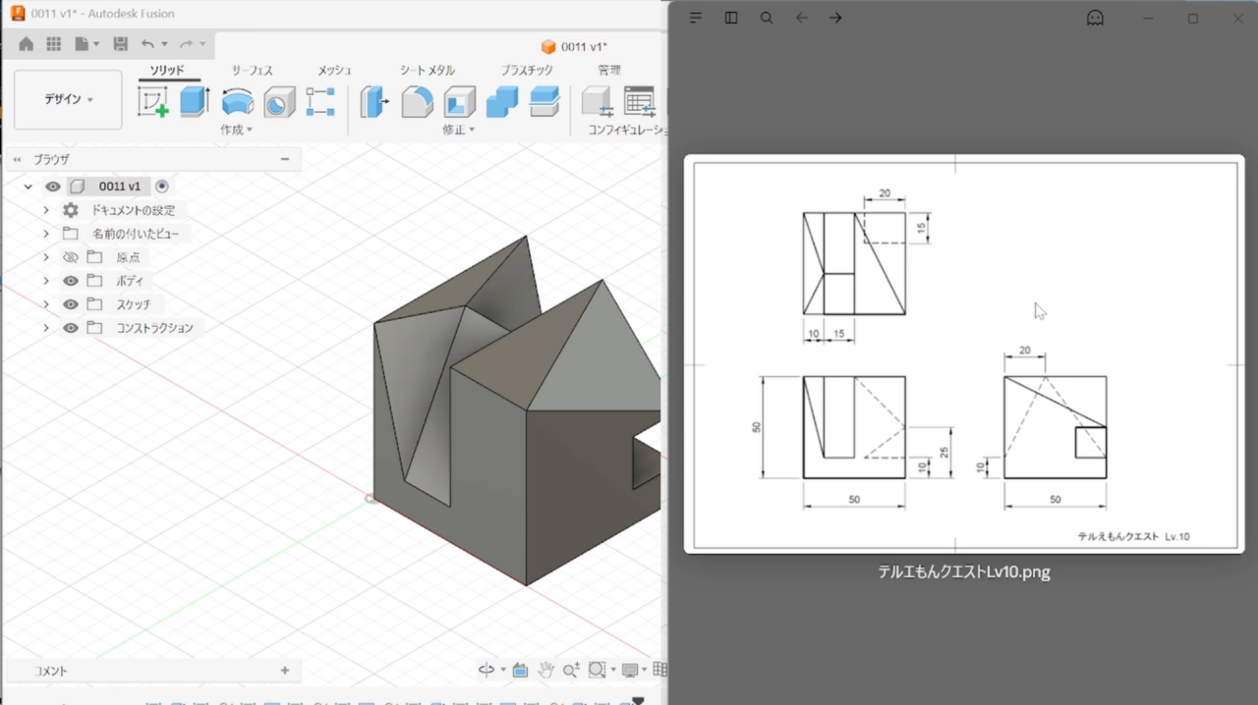Open the デザイン workspace dropdown
Viewport: 1258px width, 705px height.
click(68, 100)
